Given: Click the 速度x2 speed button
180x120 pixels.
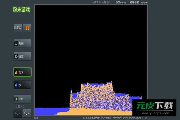Looking at the screenshot, I should pyautogui.click(x=18, y=28).
